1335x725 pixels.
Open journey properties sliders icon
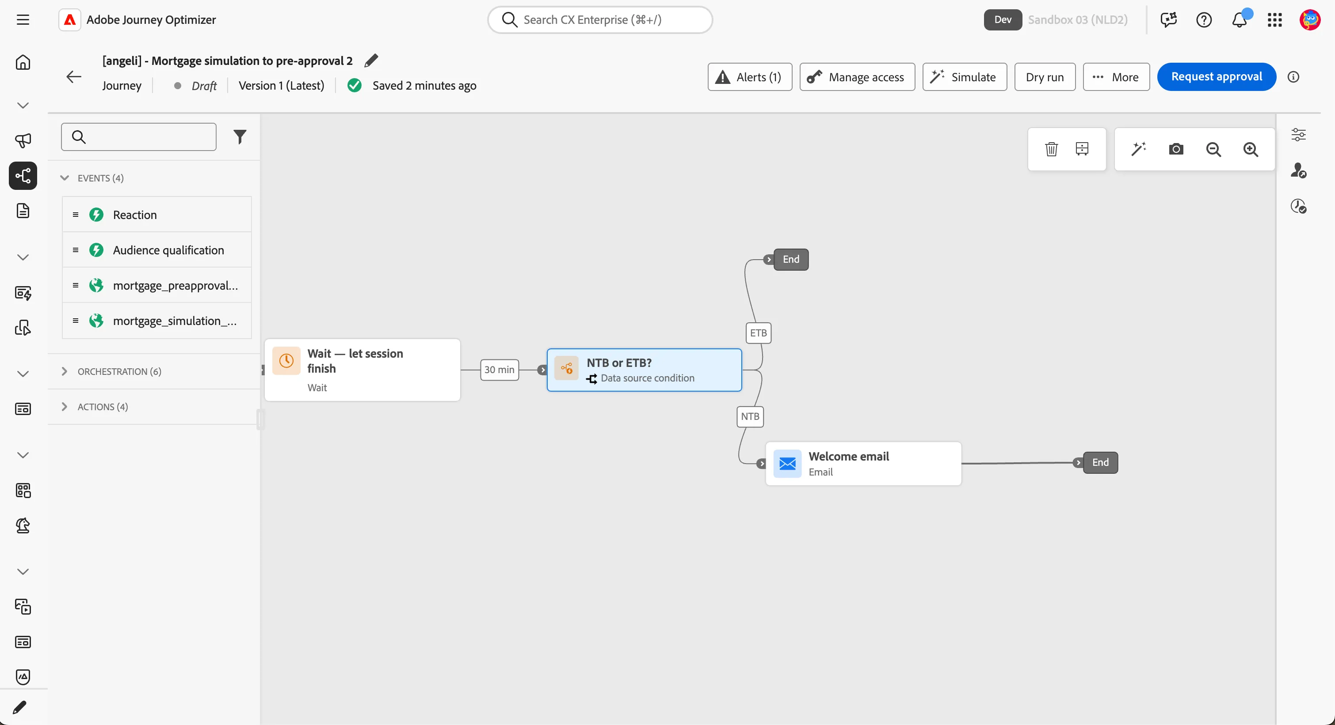tap(1298, 135)
